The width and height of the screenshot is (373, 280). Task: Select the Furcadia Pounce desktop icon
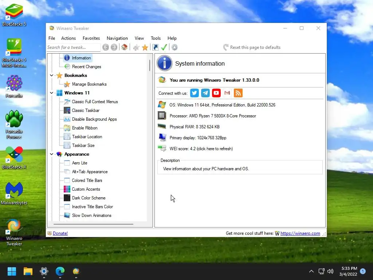(14, 124)
